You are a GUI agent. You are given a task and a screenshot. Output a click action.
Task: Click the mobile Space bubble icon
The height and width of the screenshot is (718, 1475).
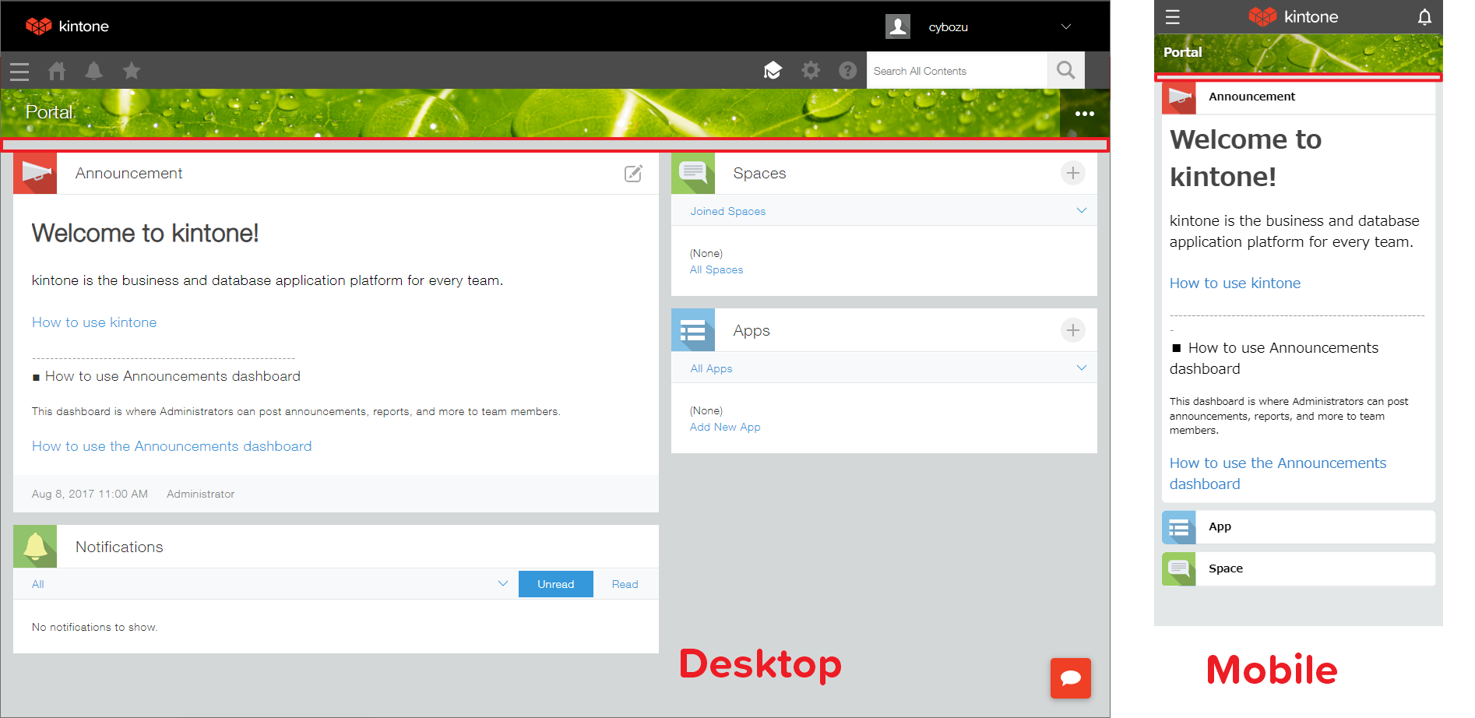(x=1179, y=569)
